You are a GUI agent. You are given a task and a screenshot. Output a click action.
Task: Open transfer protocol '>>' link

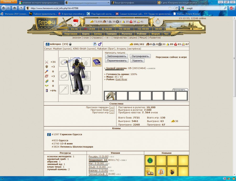(112, 107)
